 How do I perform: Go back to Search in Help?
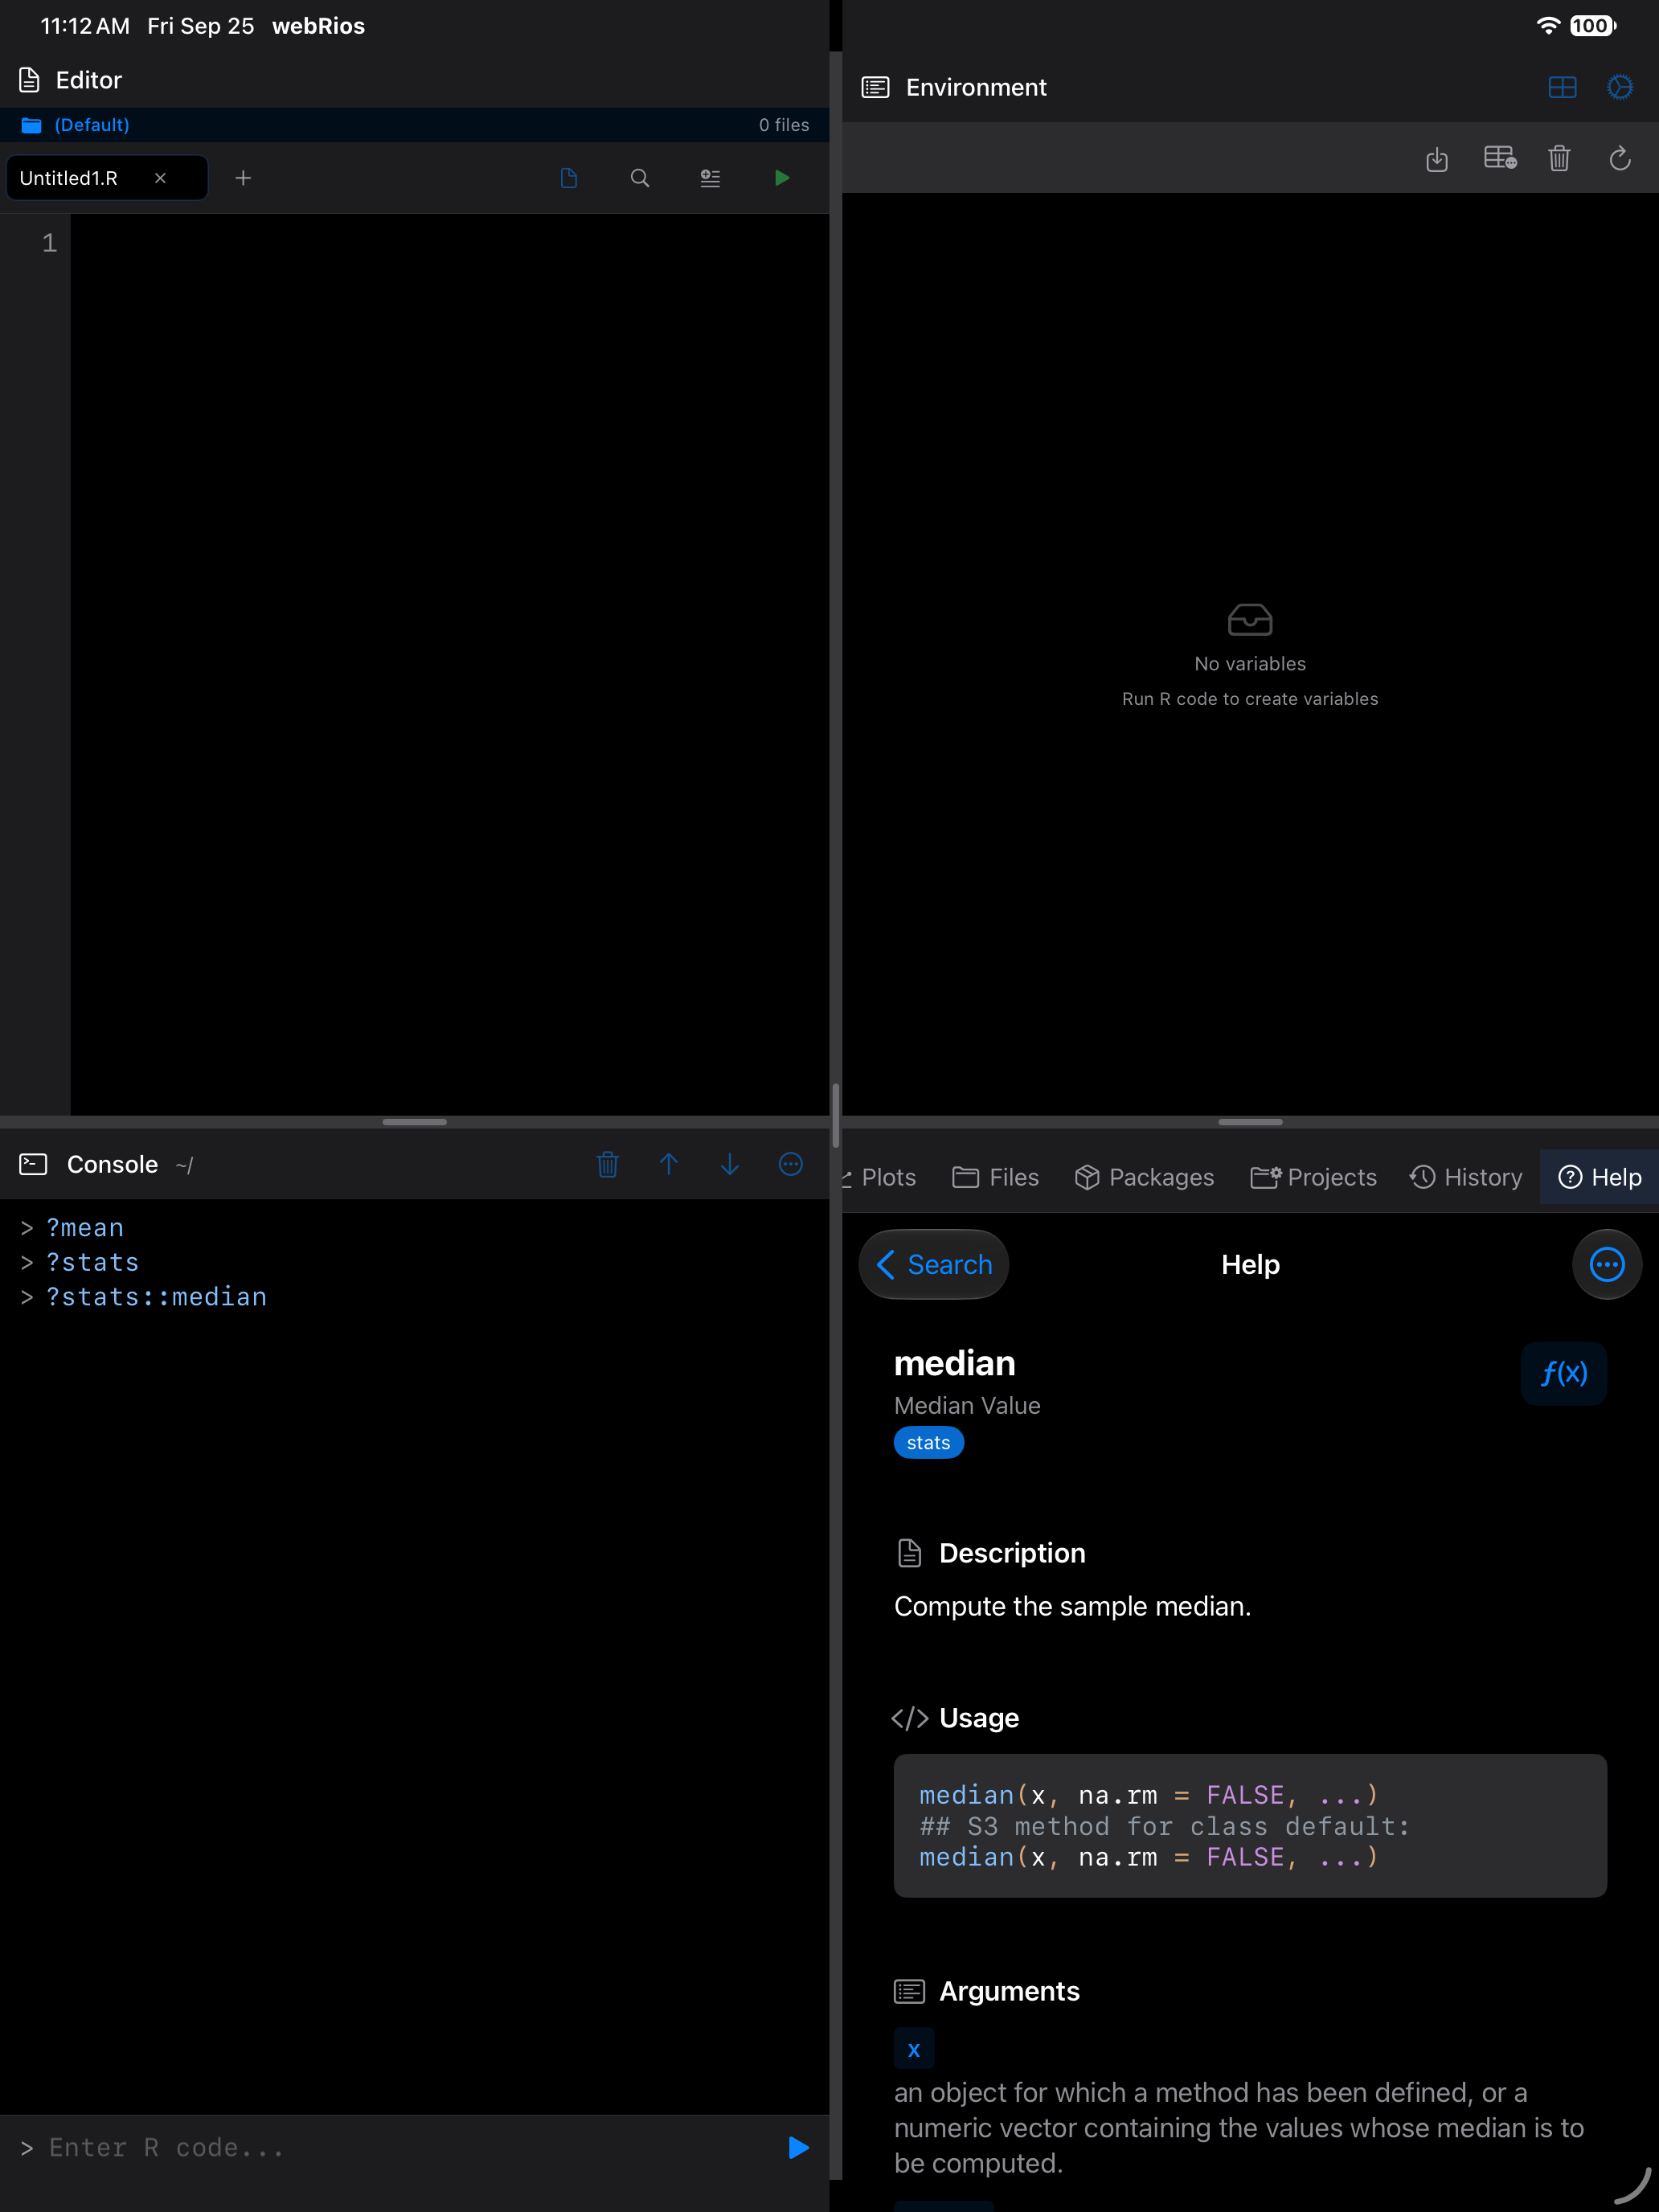tap(934, 1264)
